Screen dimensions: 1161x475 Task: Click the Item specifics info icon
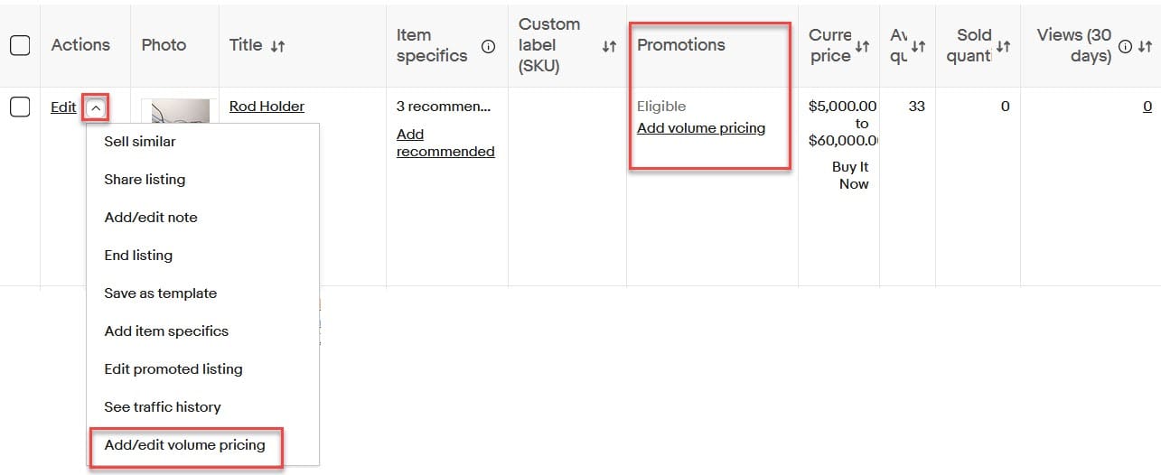click(x=488, y=47)
